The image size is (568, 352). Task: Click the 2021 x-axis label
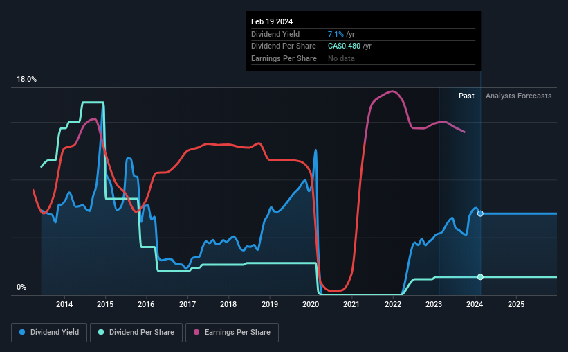tap(351, 304)
